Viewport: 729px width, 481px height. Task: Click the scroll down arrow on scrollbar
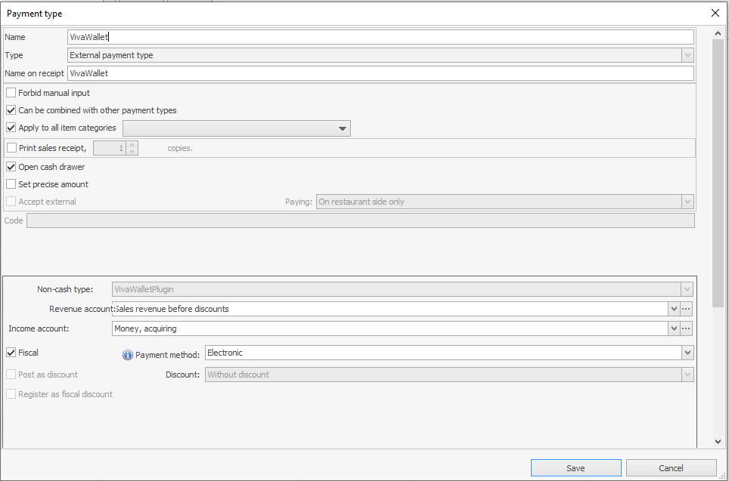(x=718, y=442)
